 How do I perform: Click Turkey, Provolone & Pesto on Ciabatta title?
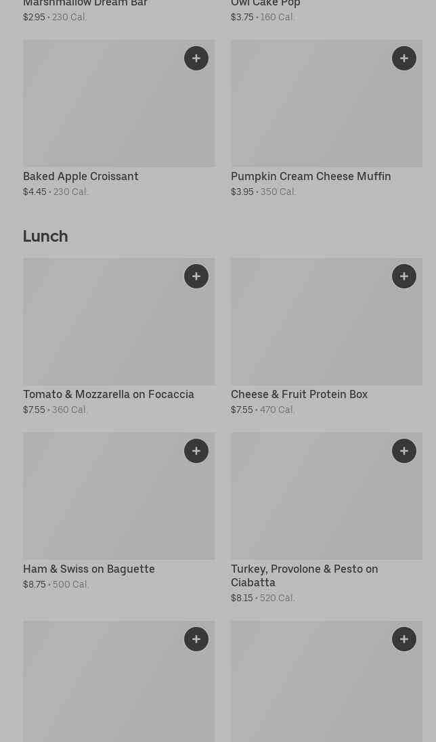304,575
